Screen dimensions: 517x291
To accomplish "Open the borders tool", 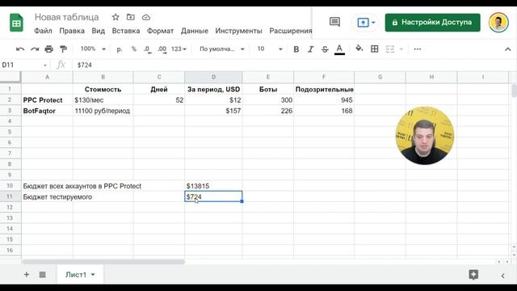I will [x=375, y=49].
